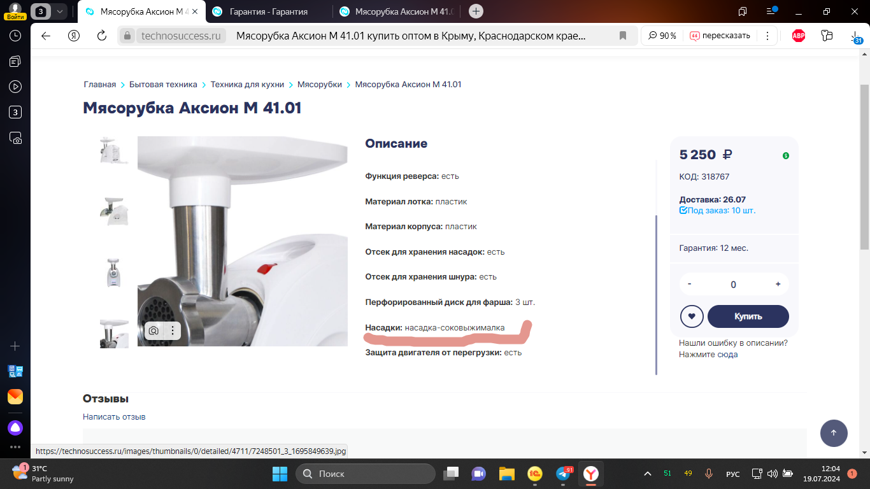Open history clock icon in sidebar
Screen dimensions: 870x489
(15, 36)
